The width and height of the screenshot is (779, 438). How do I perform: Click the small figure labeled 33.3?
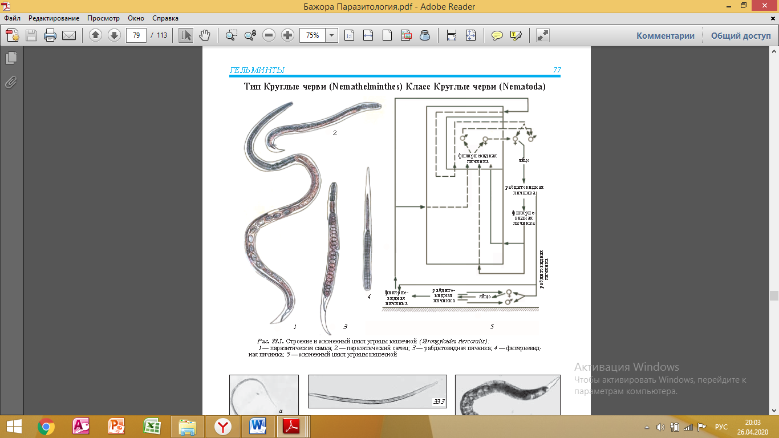pos(378,391)
